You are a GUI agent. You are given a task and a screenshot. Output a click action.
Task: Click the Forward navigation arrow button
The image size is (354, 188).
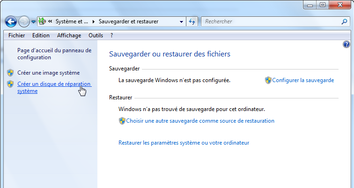coord(24,21)
